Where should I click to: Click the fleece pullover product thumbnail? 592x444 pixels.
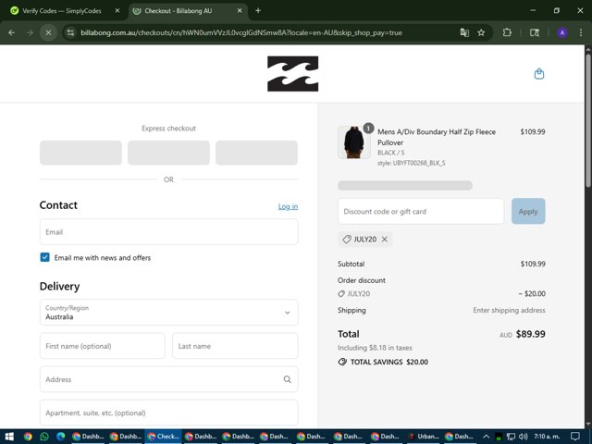pos(354,142)
